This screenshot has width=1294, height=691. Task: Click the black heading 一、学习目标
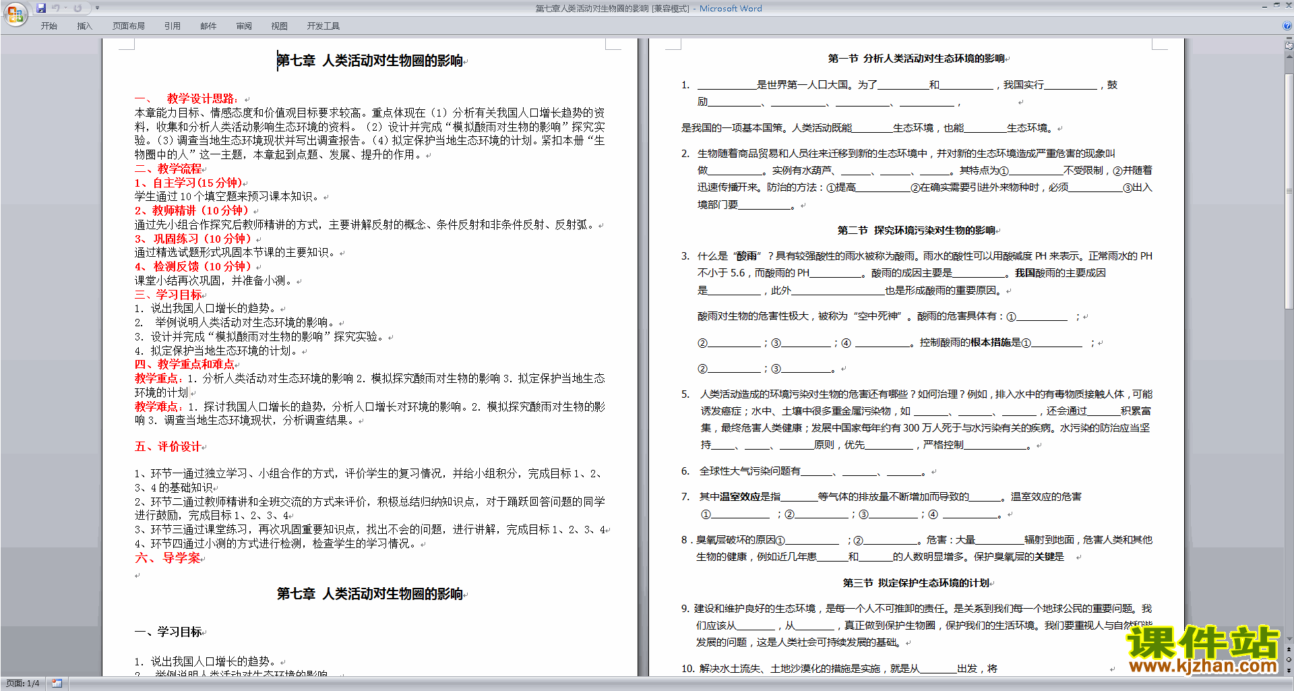click(168, 632)
